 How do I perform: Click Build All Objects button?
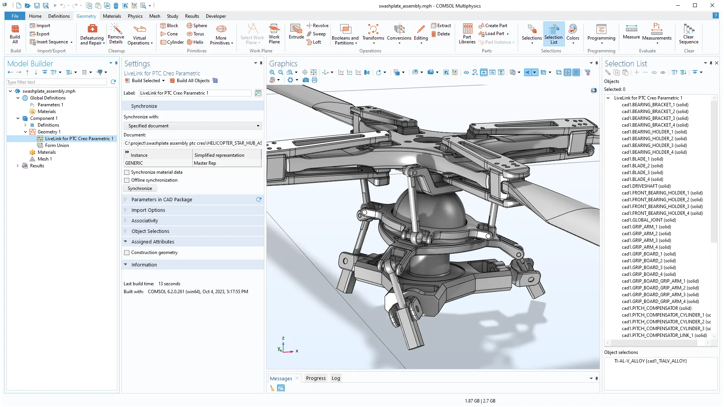190,81
